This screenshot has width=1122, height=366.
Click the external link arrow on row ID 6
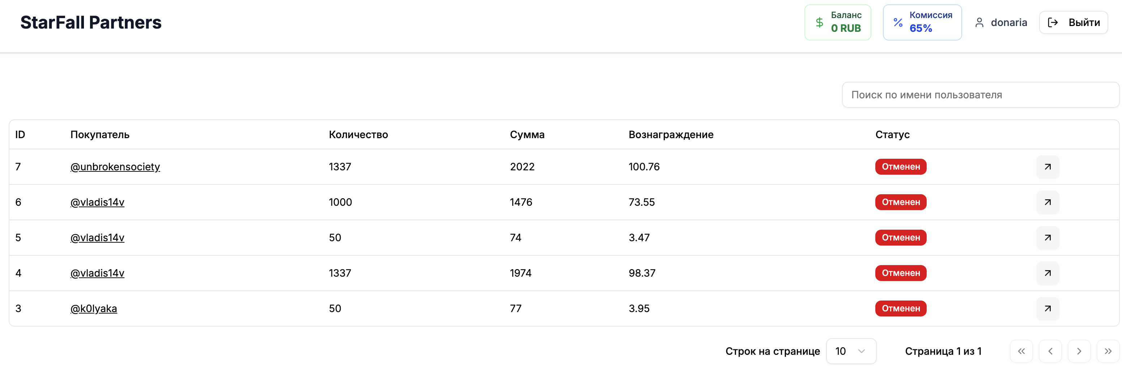(x=1048, y=202)
